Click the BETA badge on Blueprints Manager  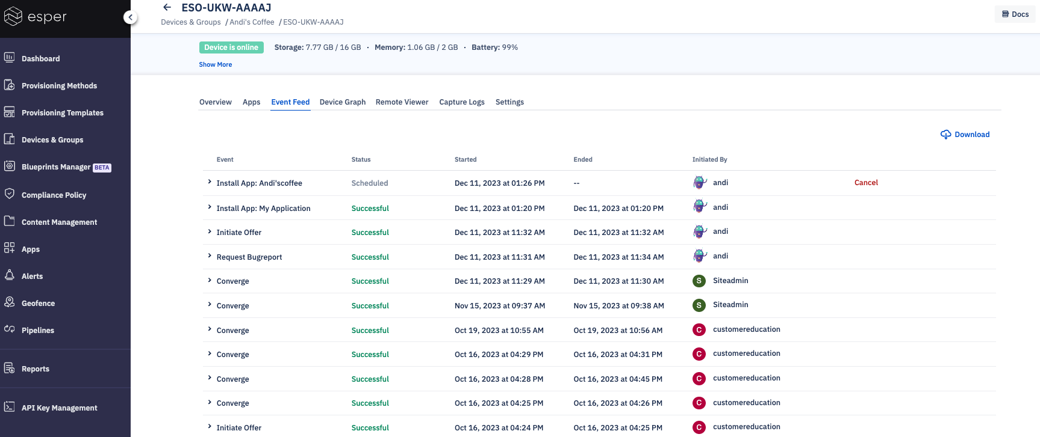[102, 168]
